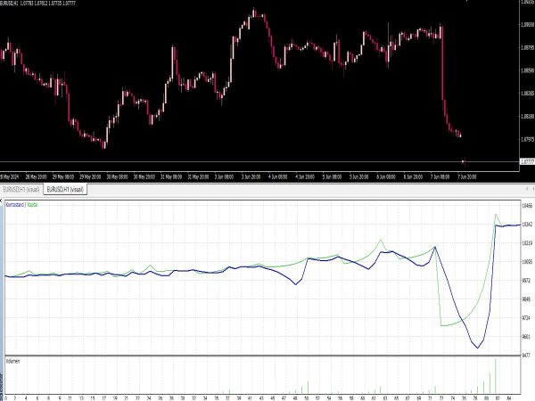Click the Volumen panel label
This screenshot has height=401, width=535.
pos(13,362)
